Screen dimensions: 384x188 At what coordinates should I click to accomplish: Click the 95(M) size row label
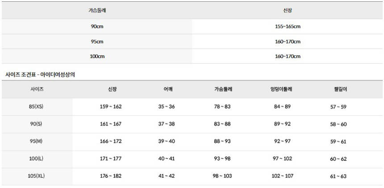(37, 142)
